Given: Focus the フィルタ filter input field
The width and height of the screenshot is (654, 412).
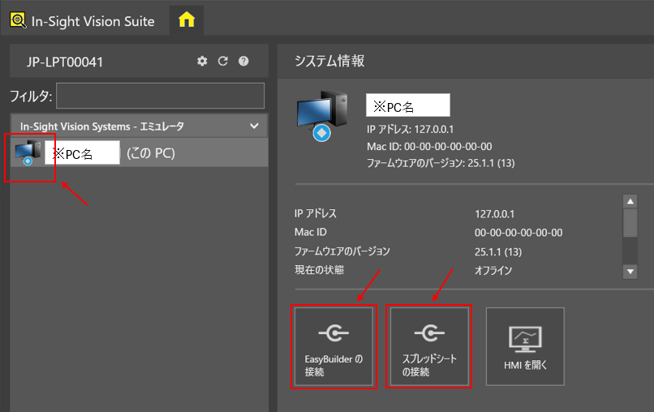Looking at the screenshot, I should click(160, 96).
